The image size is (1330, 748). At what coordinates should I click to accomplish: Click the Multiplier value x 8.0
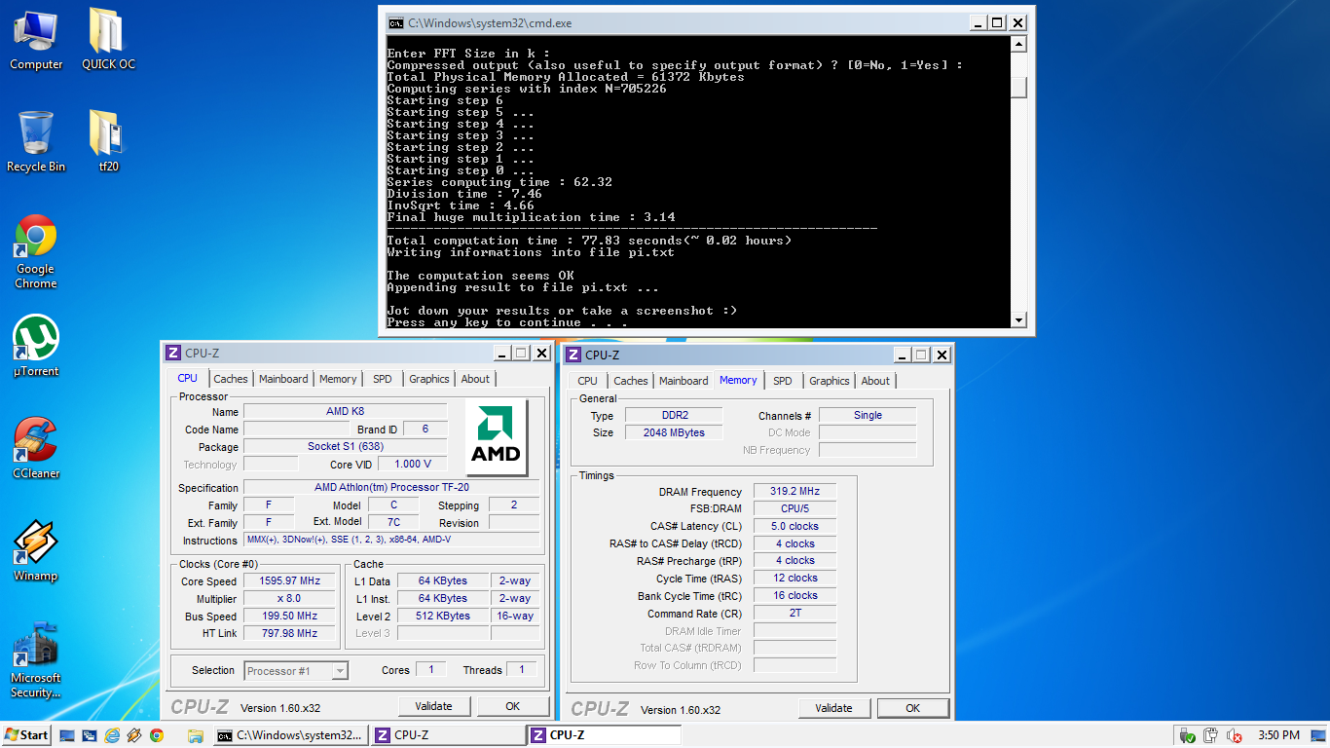(290, 599)
